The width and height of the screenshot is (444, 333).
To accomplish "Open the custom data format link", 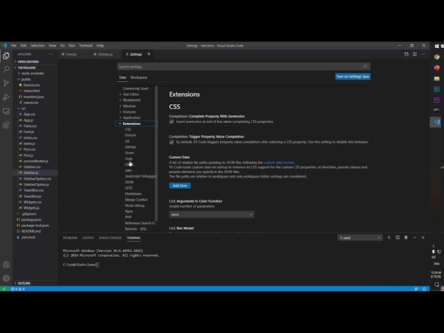I will tap(279, 162).
